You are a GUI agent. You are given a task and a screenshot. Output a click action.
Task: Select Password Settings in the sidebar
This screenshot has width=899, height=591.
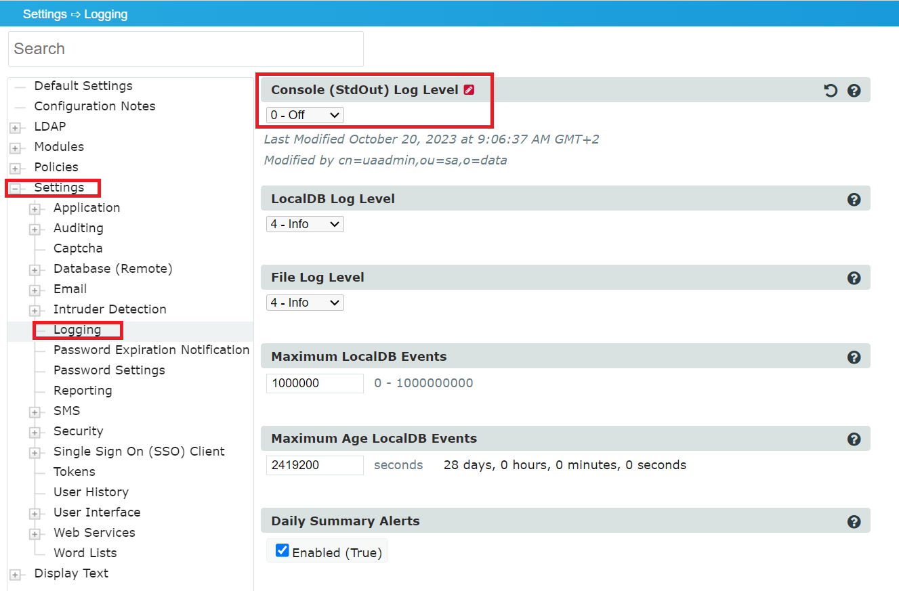[x=109, y=370]
